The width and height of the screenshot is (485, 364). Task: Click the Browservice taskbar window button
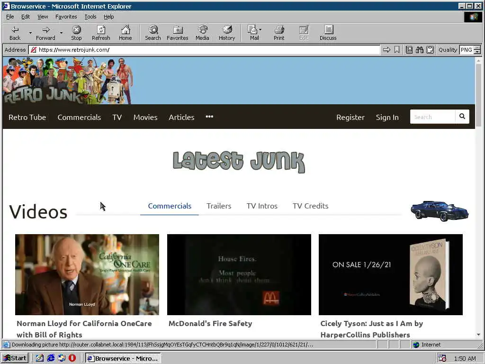coord(123,358)
